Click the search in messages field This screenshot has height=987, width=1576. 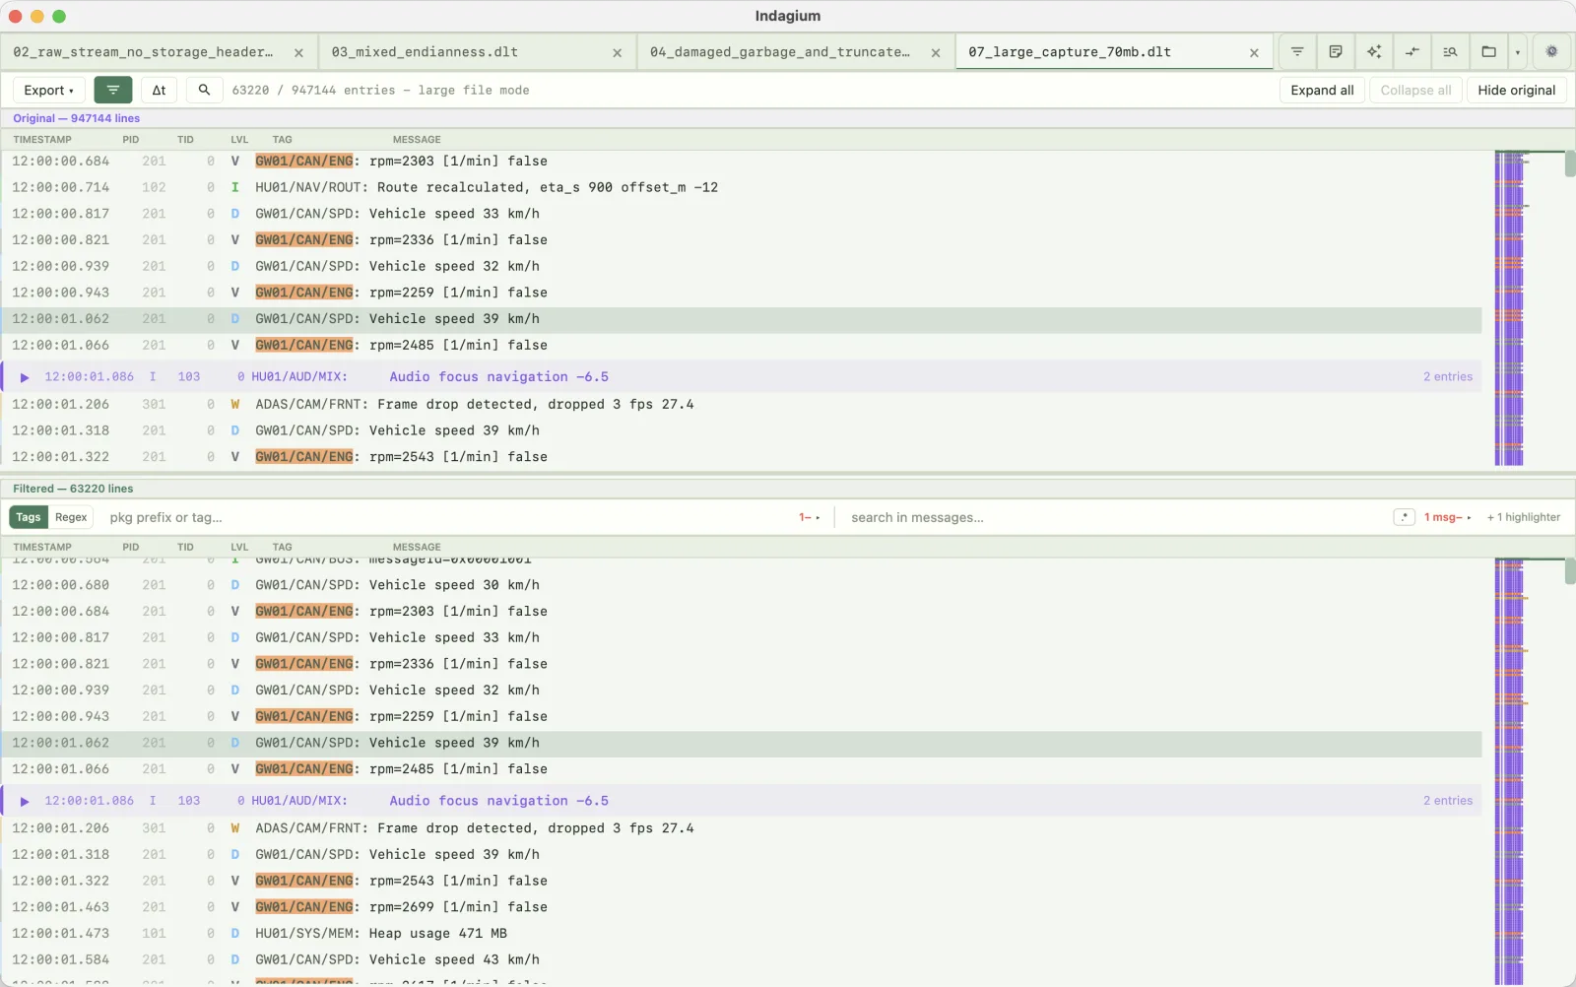tap(1117, 517)
